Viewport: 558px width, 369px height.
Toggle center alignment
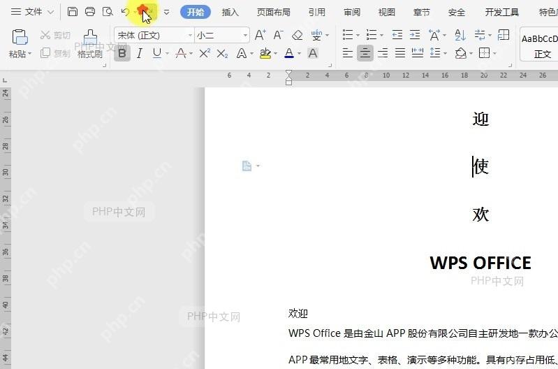[365, 53]
